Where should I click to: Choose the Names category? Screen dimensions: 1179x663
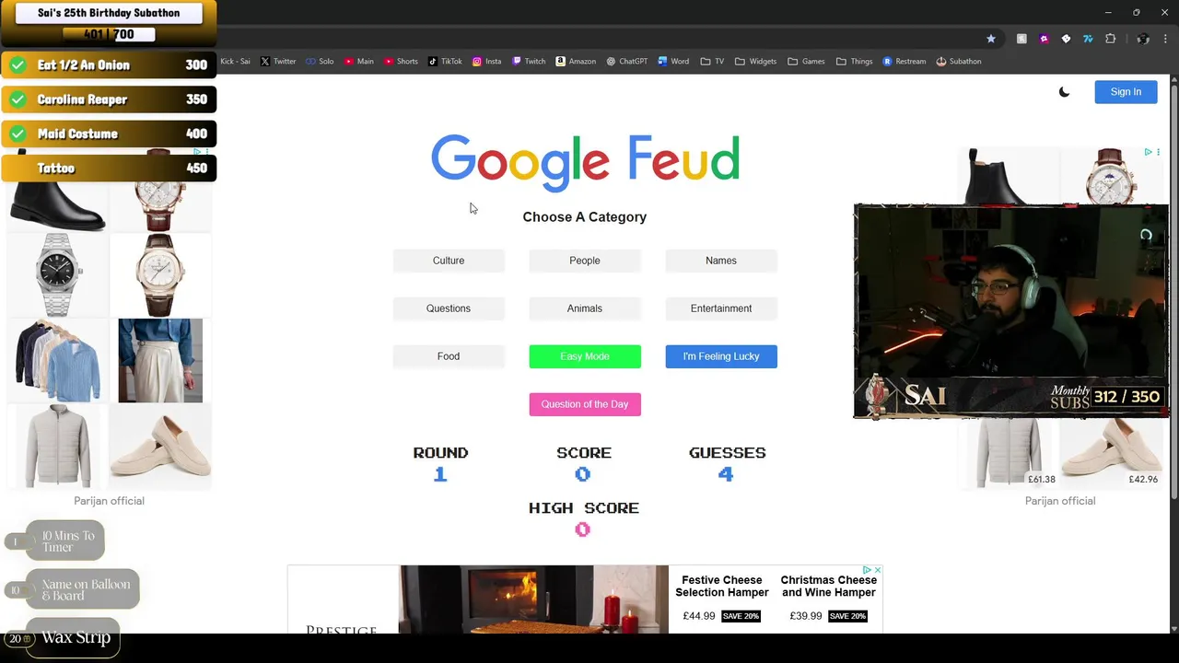click(721, 261)
